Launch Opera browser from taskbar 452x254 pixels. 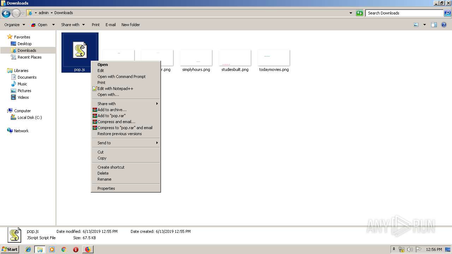(76, 249)
